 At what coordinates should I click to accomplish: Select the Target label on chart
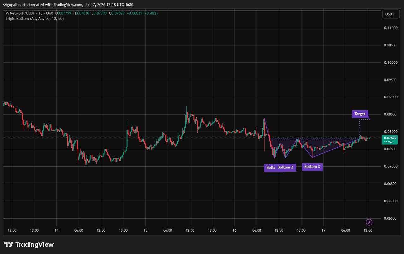[360, 114]
